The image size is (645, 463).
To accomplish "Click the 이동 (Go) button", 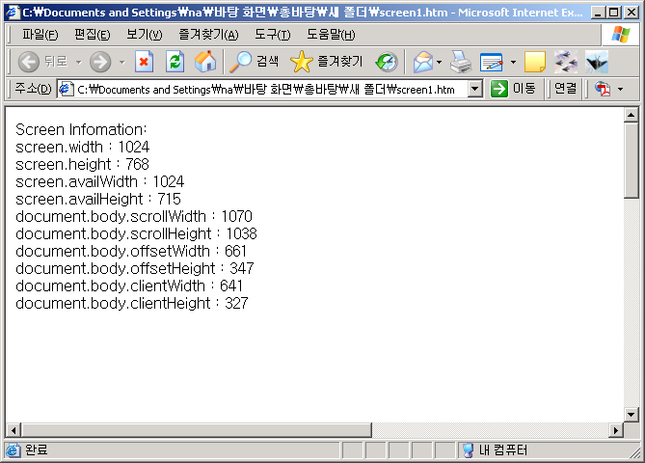I will tap(513, 89).
